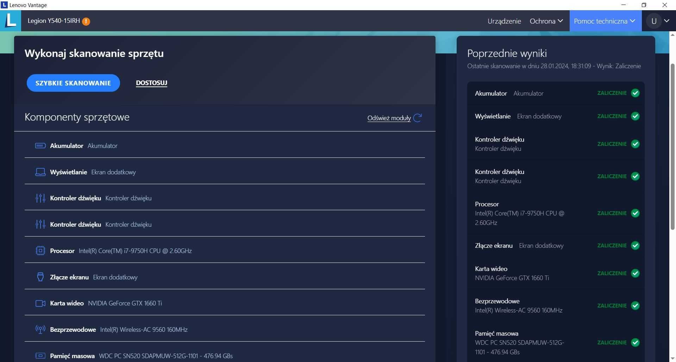Click the camera icon in Karta wideo row
Screen dimensions: 676x362
pyautogui.click(x=40, y=303)
